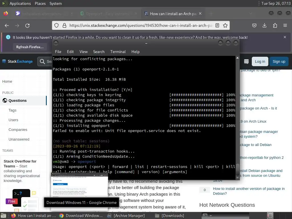Open 'How to install another version of package' link
The width and height of the screenshot is (292, 219).
click(249, 191)
